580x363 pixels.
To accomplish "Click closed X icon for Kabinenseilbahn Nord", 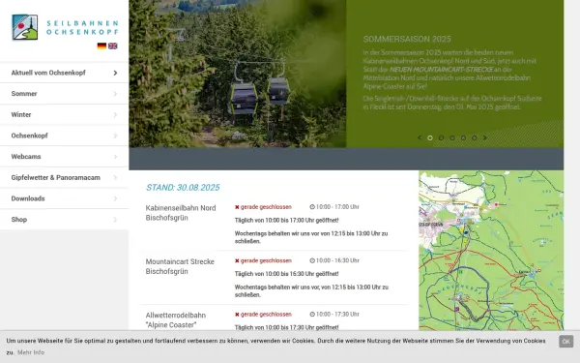I will tap(237, 207).
